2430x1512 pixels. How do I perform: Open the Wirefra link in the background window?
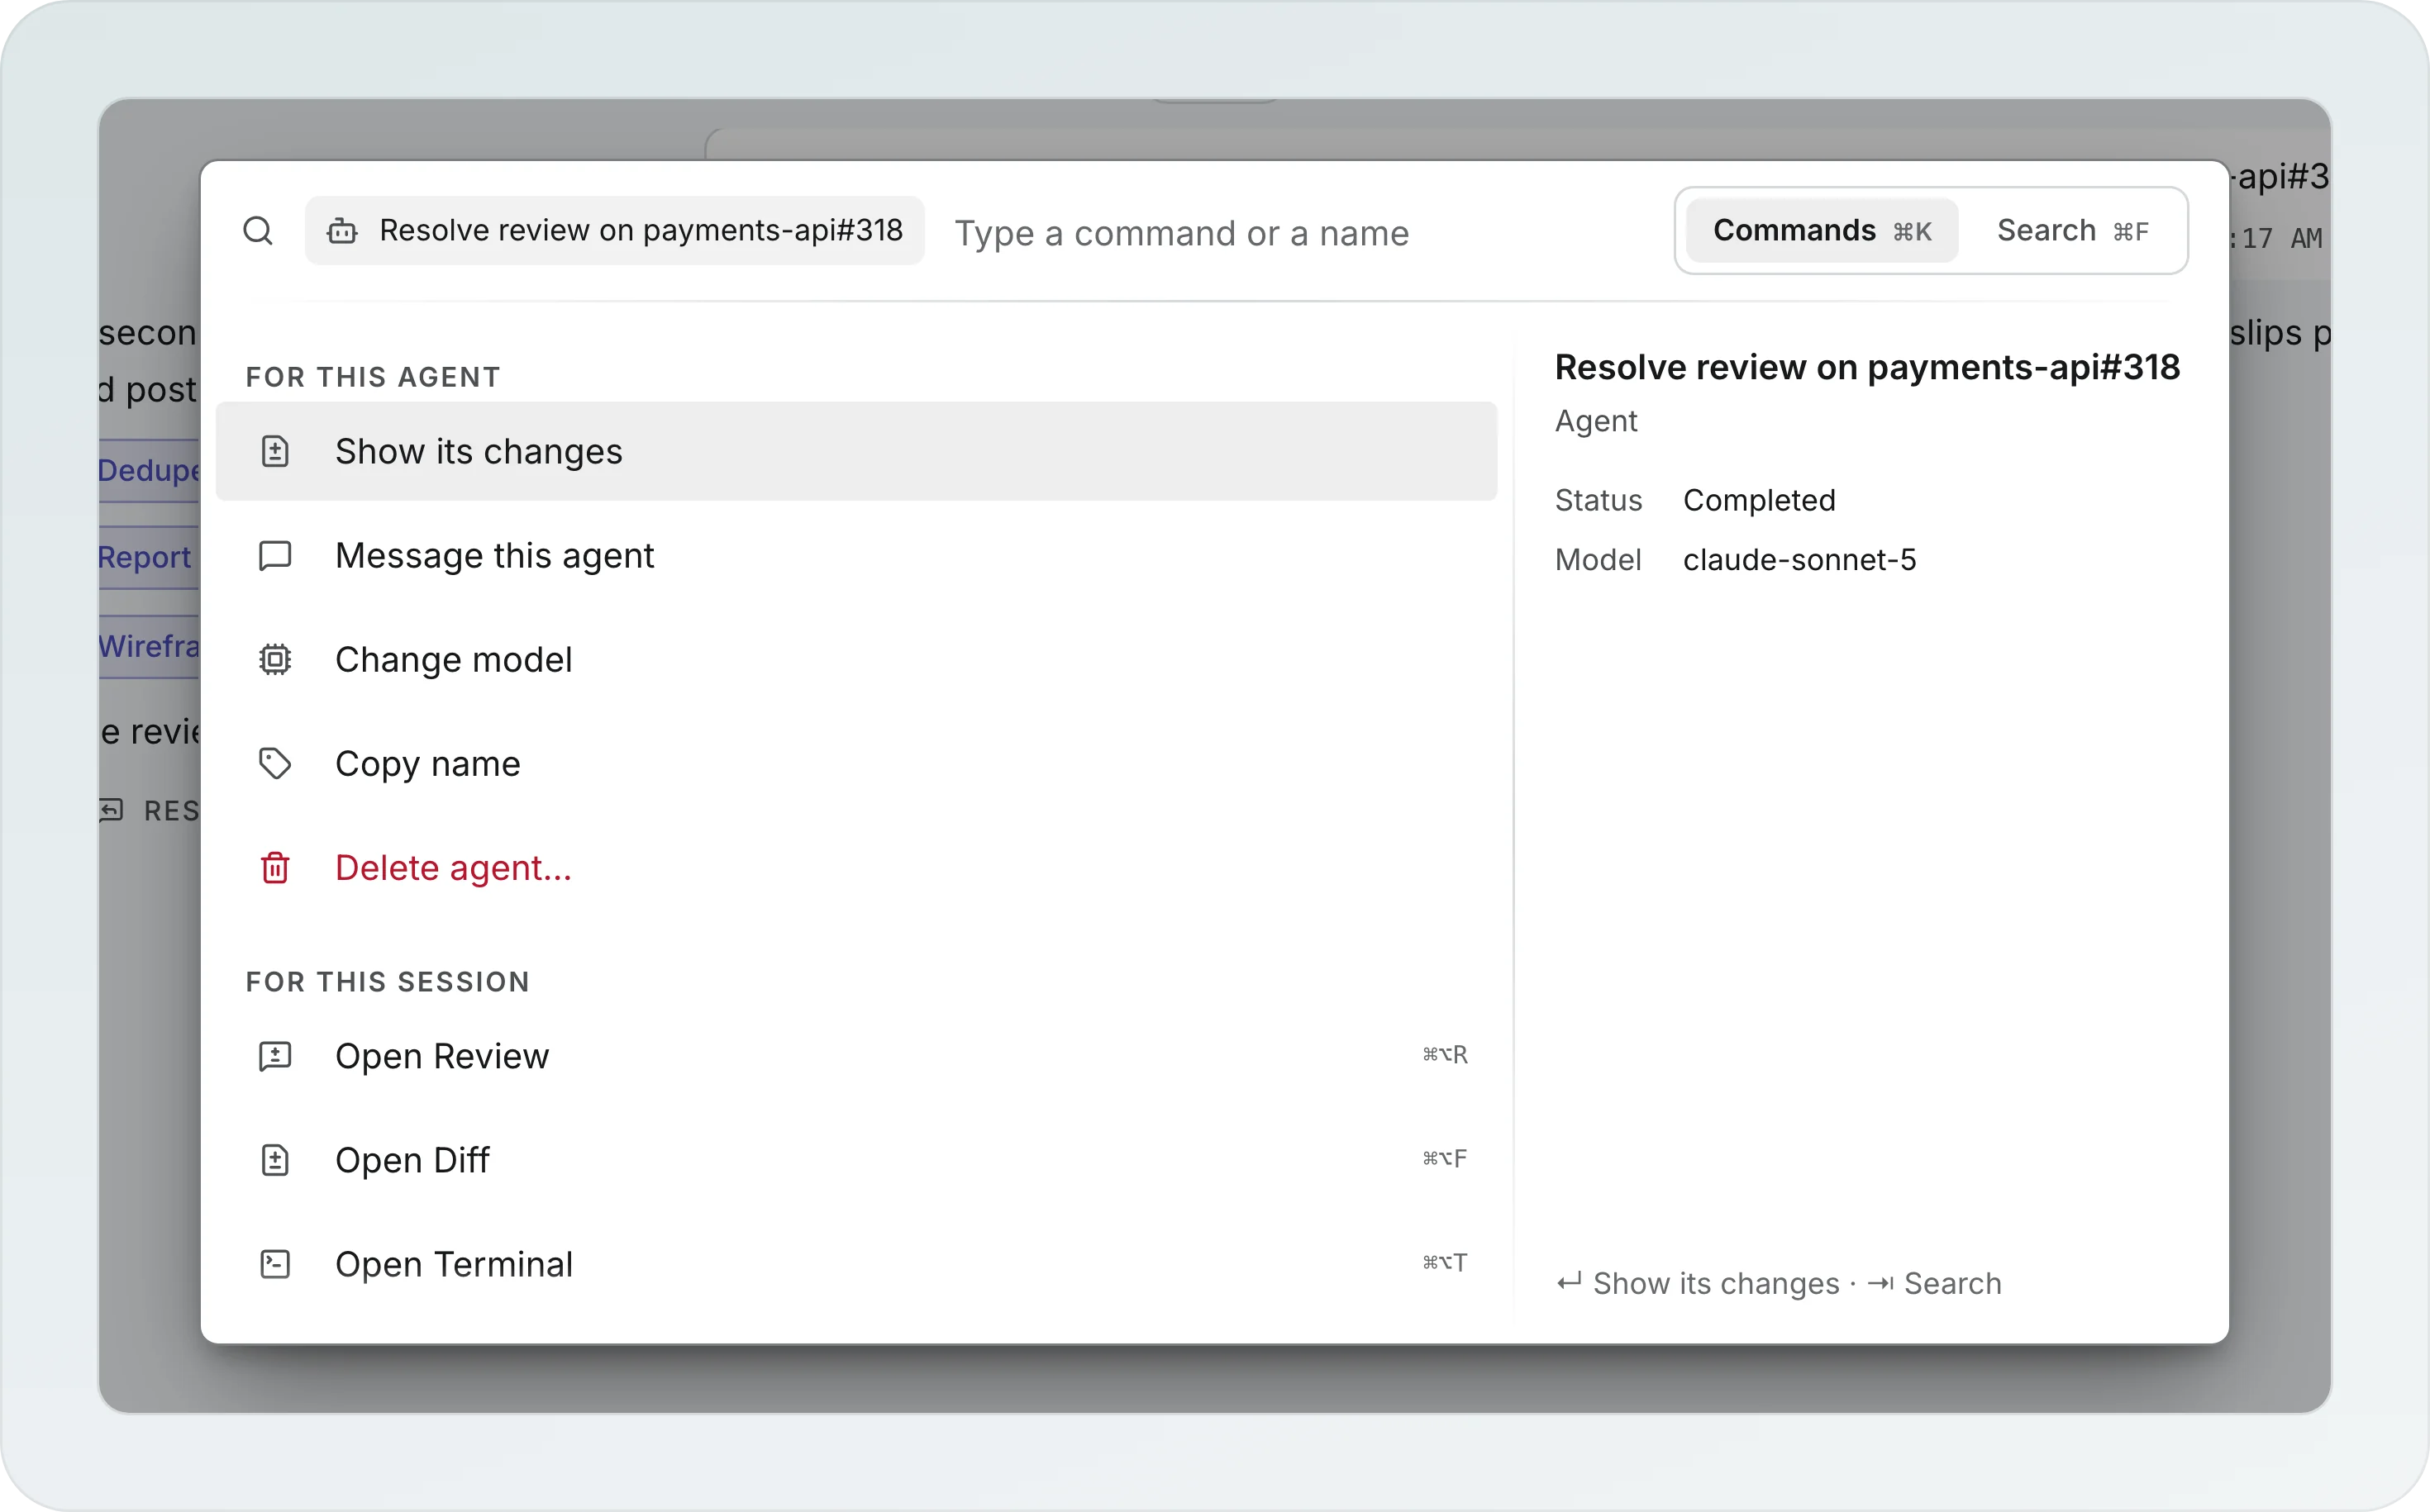tap(148, 646)
